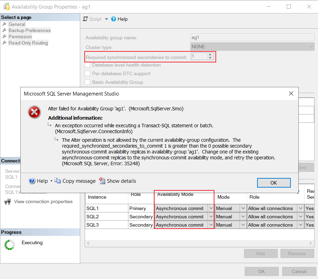318x279 pixels.
Task: Click the Script toolbar icon
Action: 85,19
